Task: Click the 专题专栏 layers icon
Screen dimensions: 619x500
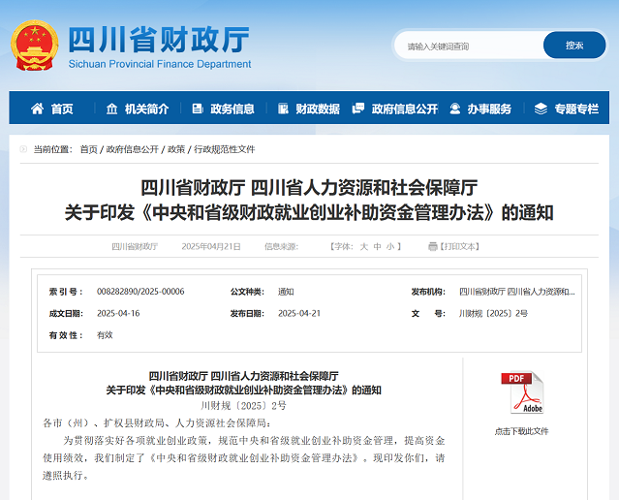Action: (x=541, y=109)
